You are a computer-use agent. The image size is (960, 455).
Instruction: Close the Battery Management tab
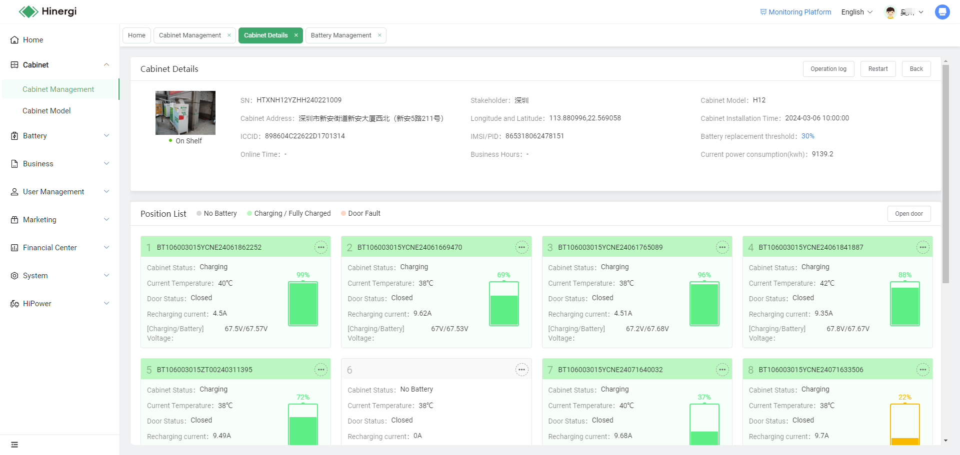click(x=379, y=35)
